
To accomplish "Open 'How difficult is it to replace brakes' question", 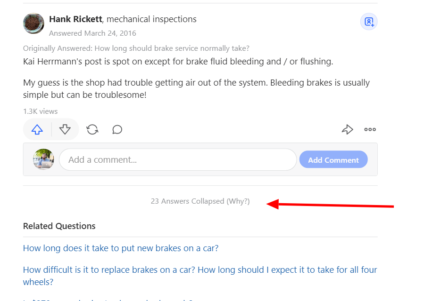I will [200, 270].
